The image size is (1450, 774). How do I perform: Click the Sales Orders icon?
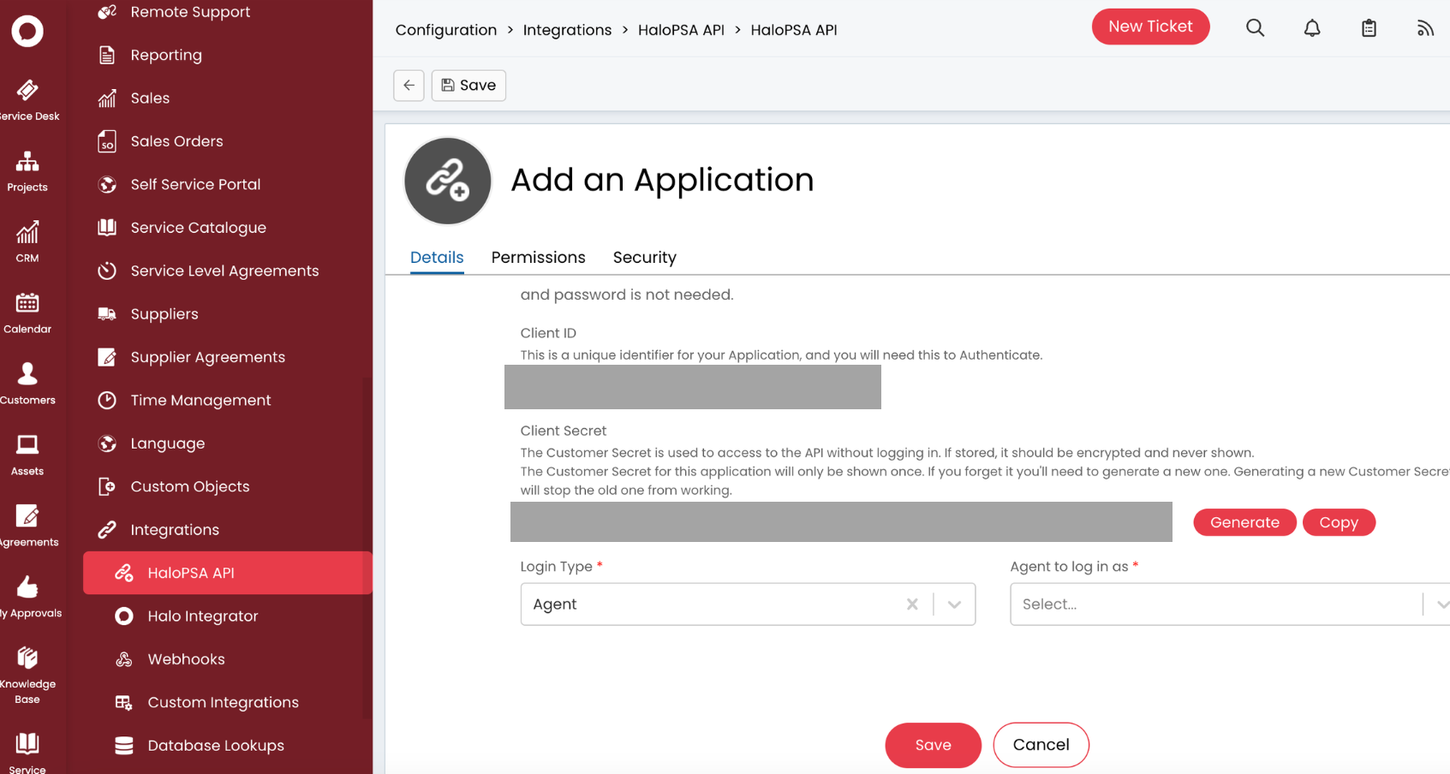pos(107,141)
